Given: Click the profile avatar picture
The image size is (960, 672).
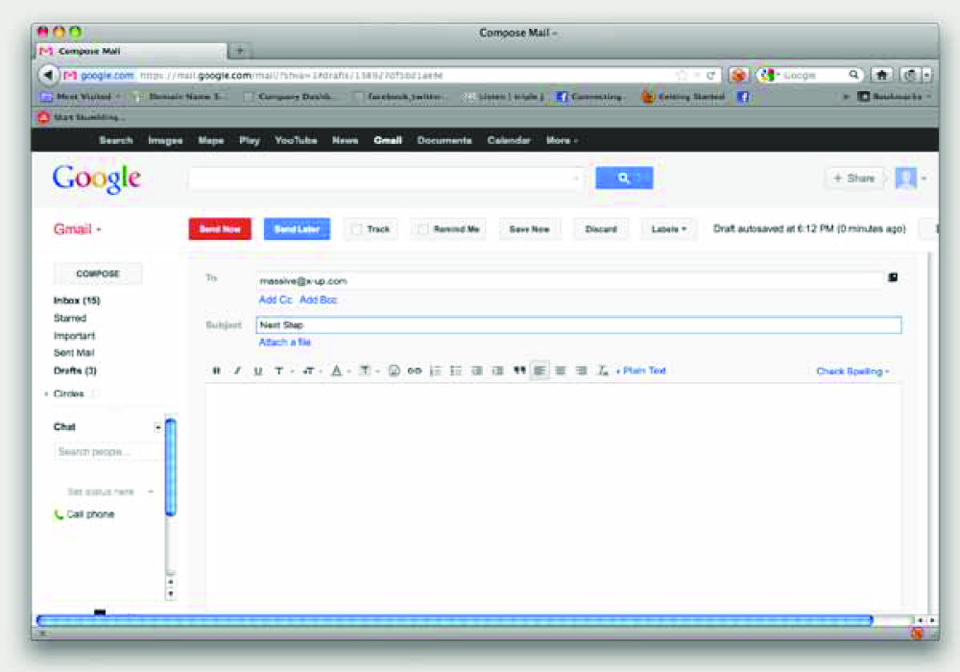Looking at the screenshot, I should [x=905, y=179].
